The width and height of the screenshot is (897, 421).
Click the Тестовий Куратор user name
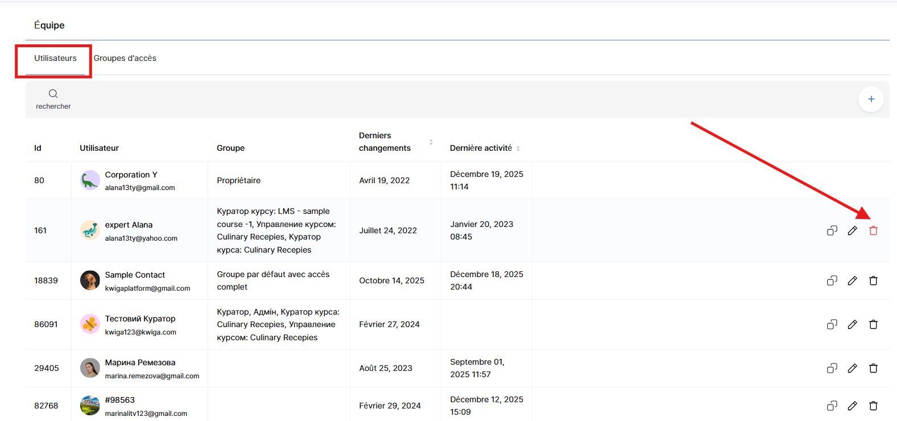[x=140, y=319]
